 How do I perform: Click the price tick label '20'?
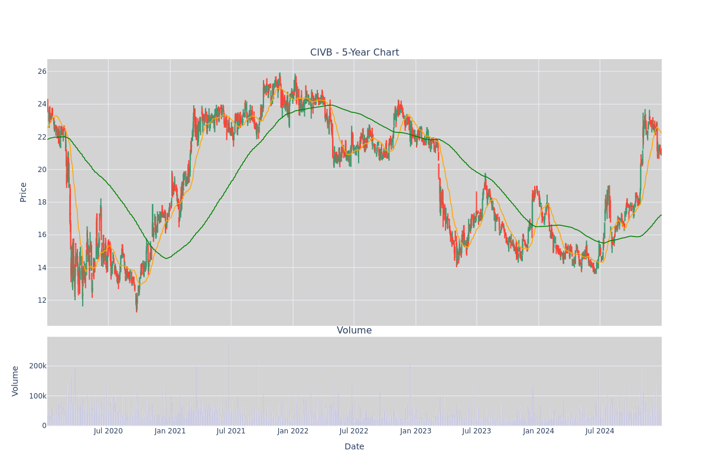coord(42,170)
